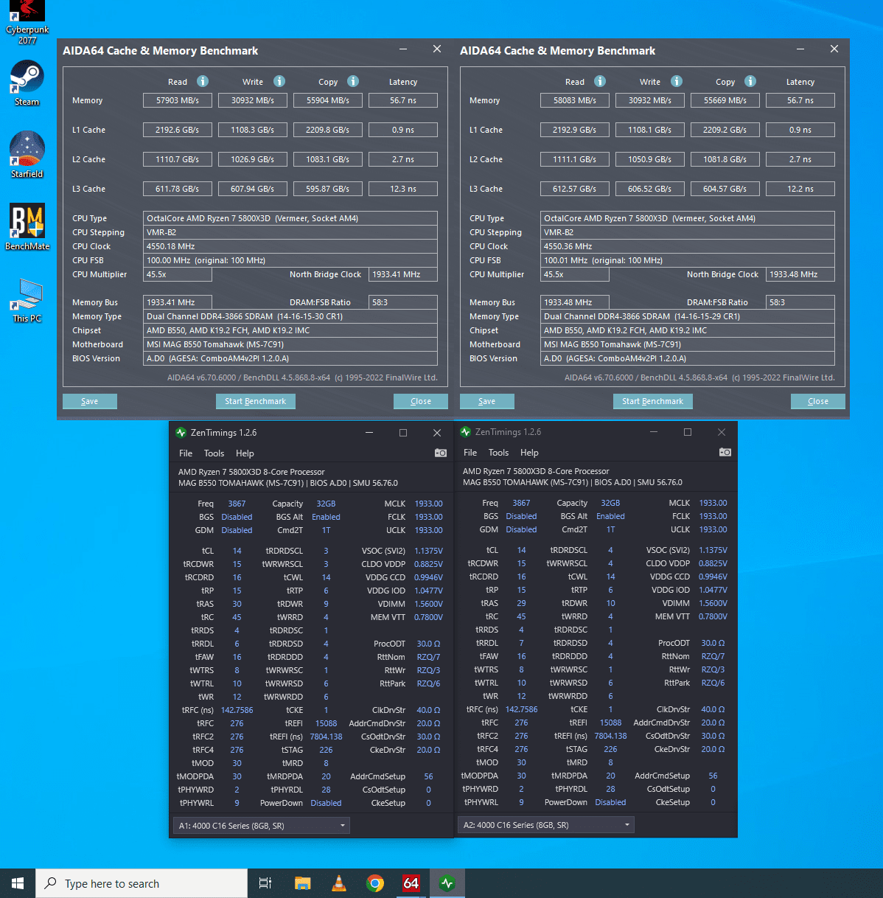
Task: Launch the BenchMate desktop icon
Action: [x=27, y=227]
